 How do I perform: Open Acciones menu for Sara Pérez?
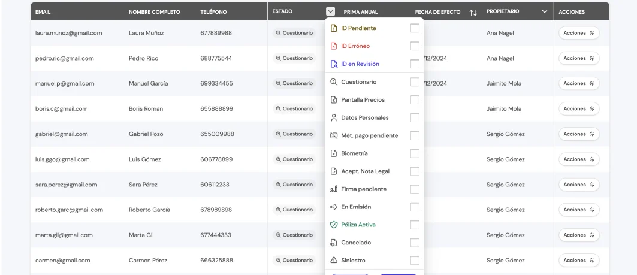(579, 185)
